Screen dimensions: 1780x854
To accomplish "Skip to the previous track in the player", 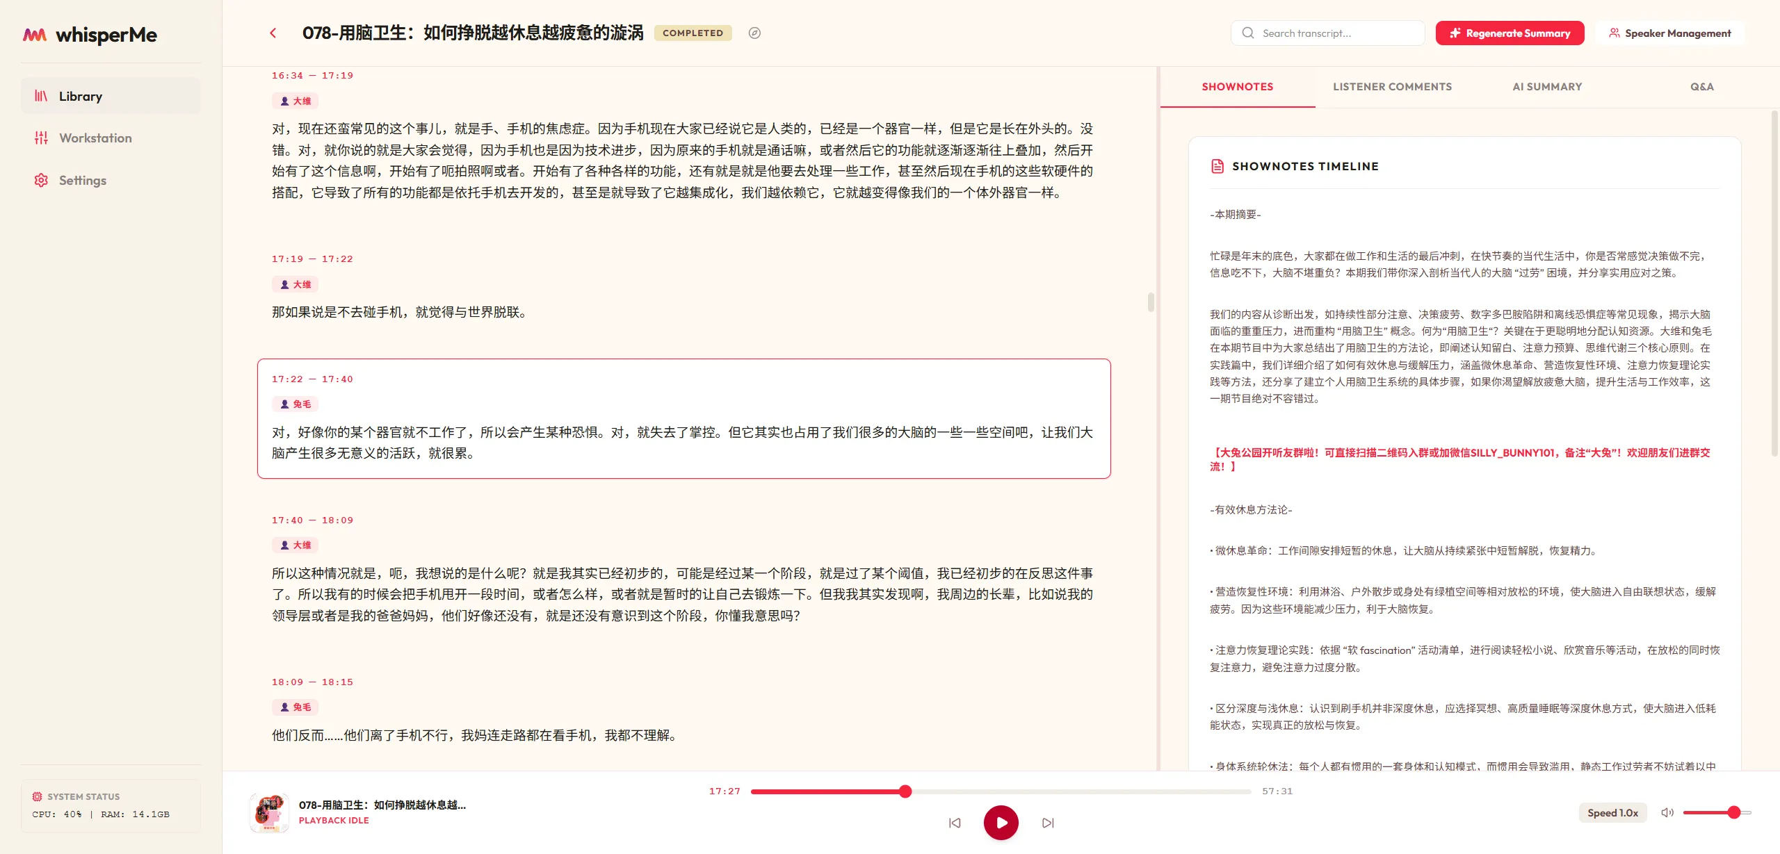I will (955, 823).
